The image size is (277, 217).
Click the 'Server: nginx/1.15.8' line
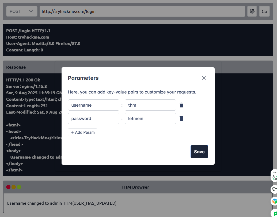click(26, 87)
